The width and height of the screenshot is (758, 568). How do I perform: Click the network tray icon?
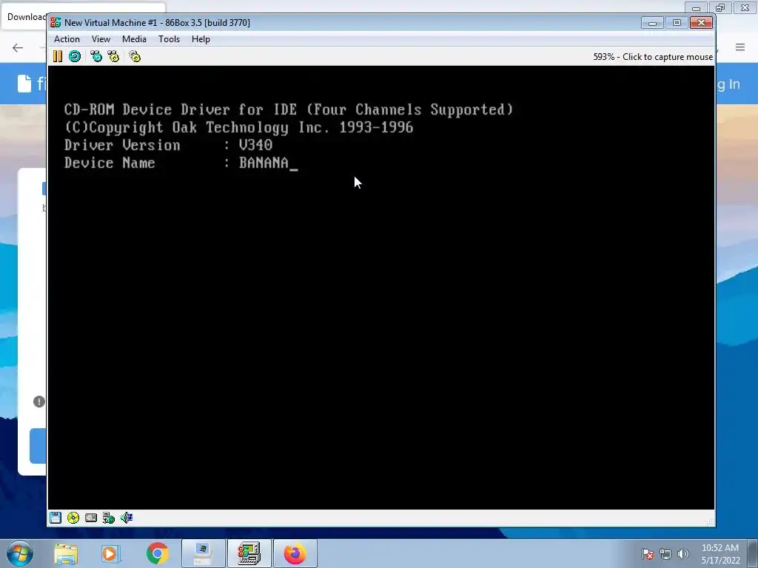point(665,554)
